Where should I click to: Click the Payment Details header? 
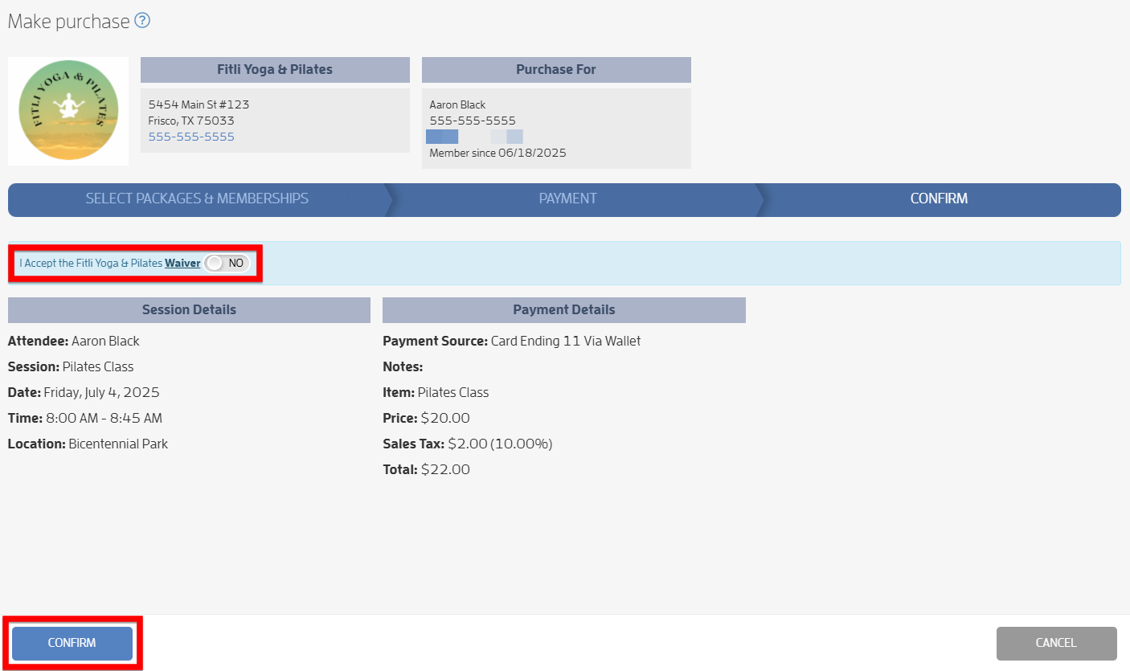pos(564,310)
